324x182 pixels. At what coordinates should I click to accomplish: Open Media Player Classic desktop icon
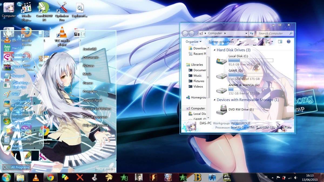click(26, 11)
